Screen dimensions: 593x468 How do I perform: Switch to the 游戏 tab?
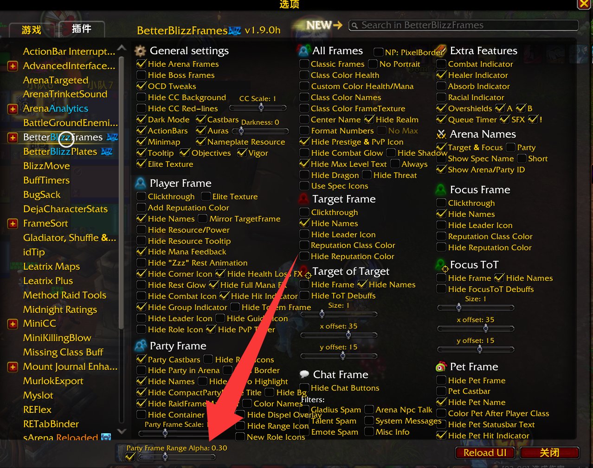click(x=32, y=30)
